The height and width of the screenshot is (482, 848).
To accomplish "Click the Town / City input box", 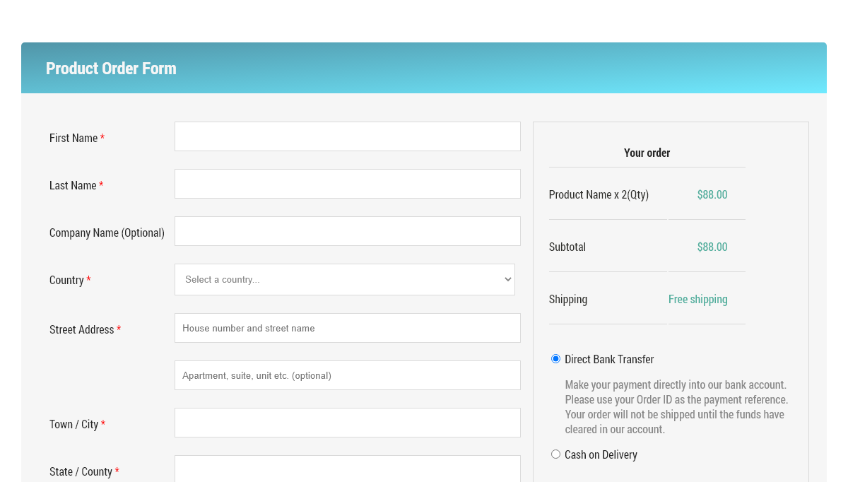I will (x=347, y=423).
